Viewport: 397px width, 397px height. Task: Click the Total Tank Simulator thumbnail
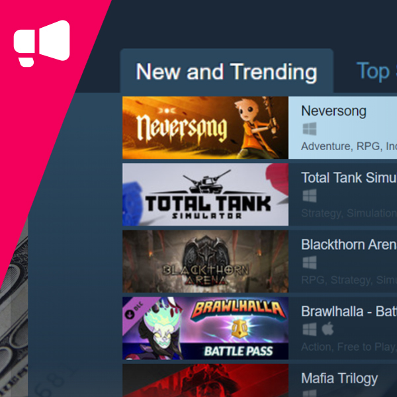(x=205, y=195)
